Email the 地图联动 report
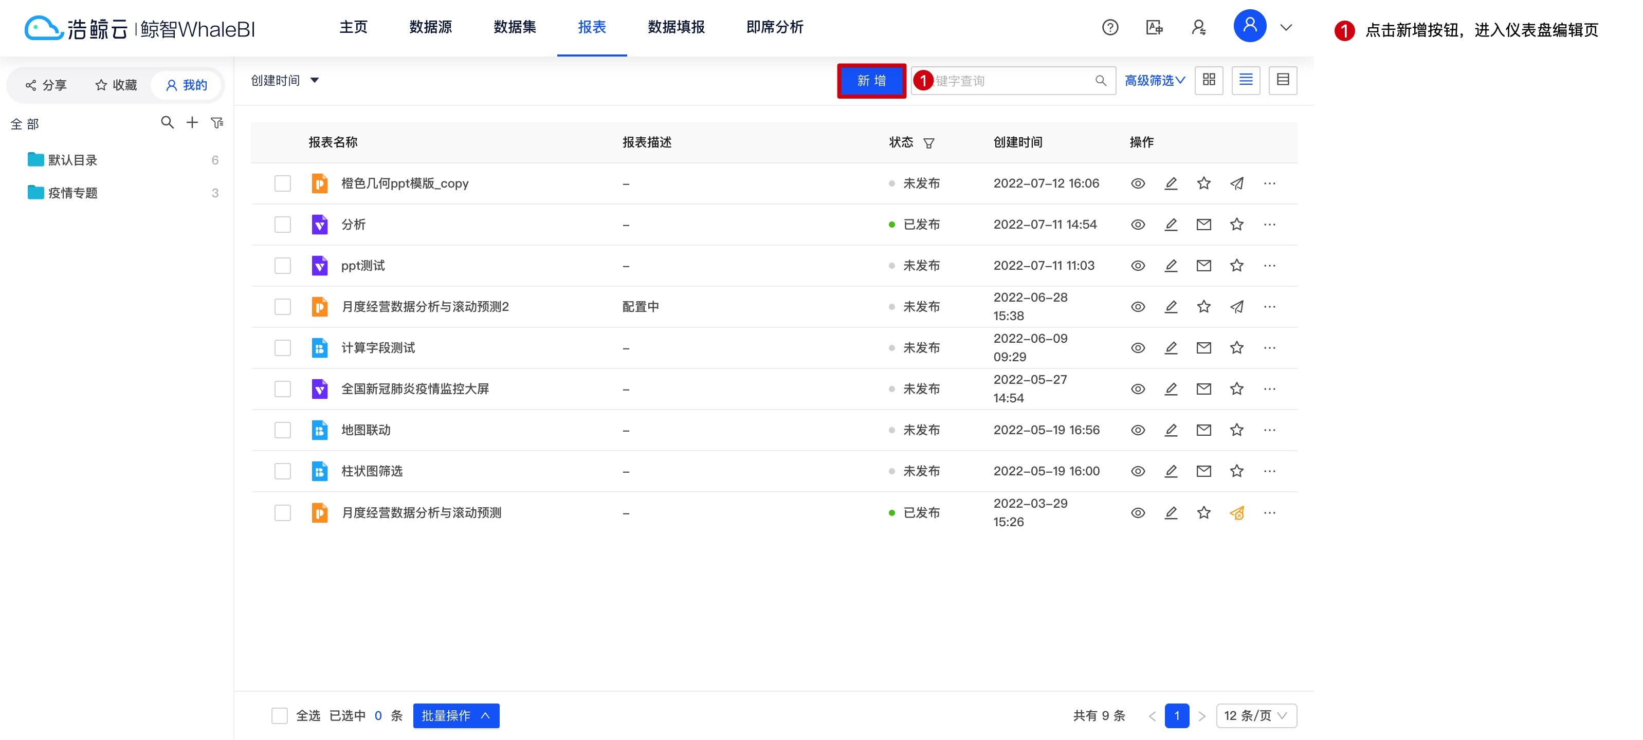 [1203, 430]
